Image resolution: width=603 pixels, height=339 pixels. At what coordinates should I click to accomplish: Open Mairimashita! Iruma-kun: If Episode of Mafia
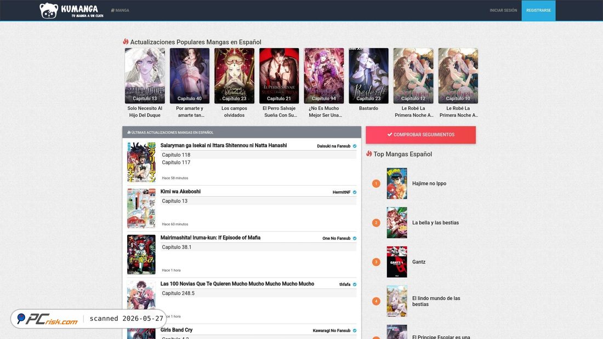(x=211, y=238)
